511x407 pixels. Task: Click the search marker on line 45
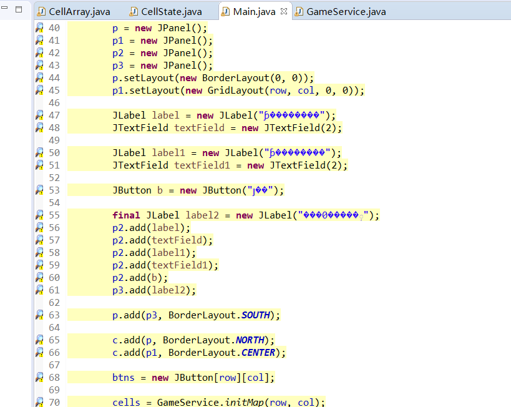click(39, 91)
